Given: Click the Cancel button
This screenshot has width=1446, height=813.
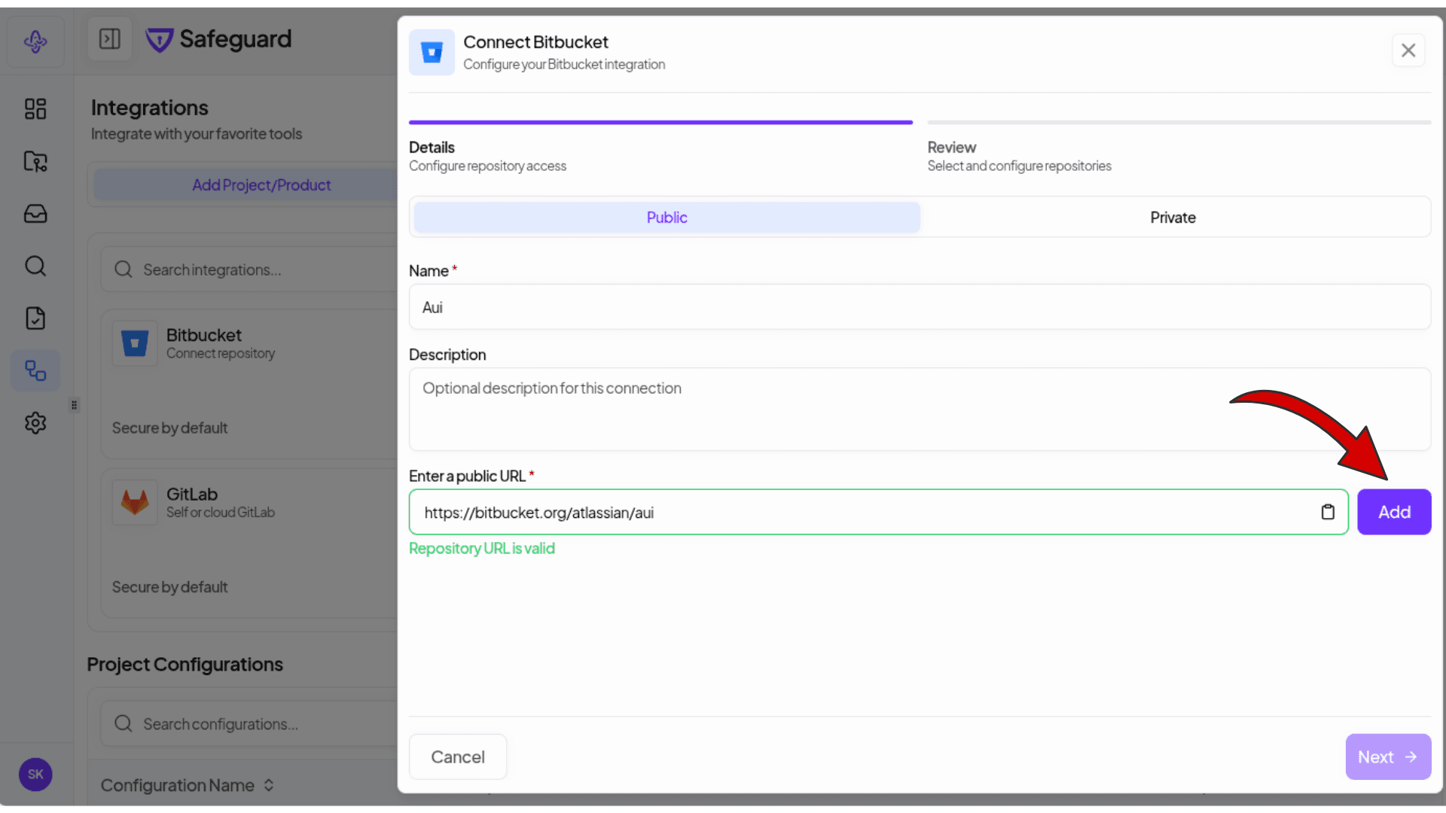Looking at the screenshot, I should 458,757.
